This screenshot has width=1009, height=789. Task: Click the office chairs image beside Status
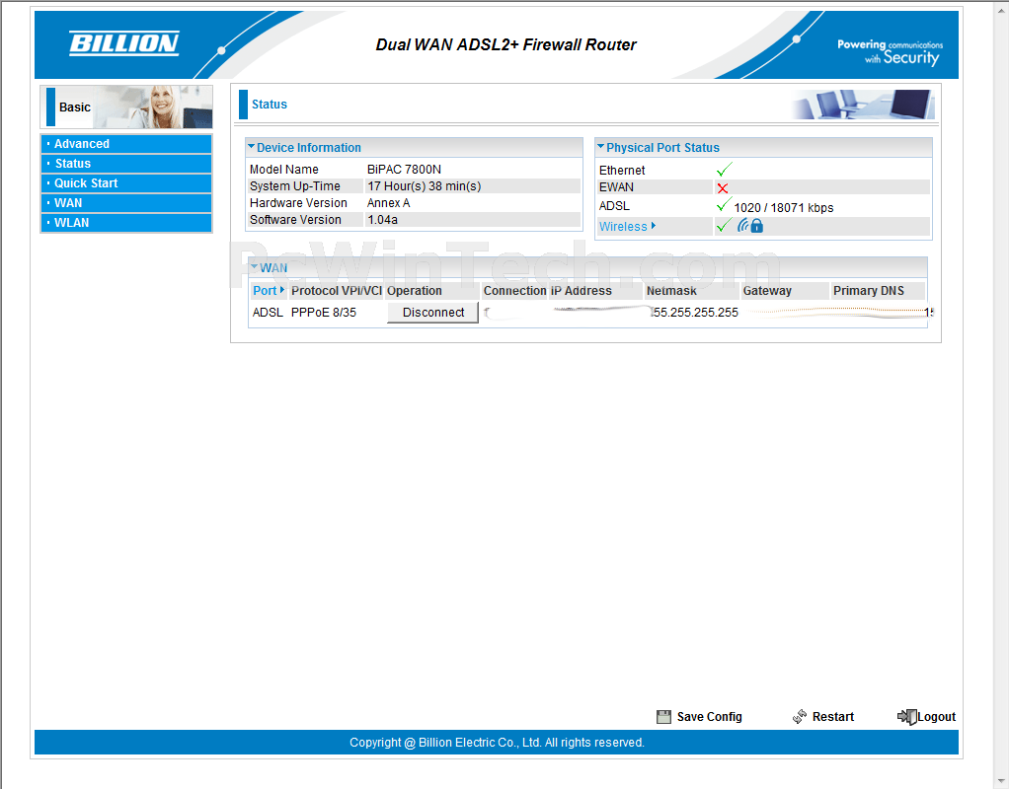(863, 105)
